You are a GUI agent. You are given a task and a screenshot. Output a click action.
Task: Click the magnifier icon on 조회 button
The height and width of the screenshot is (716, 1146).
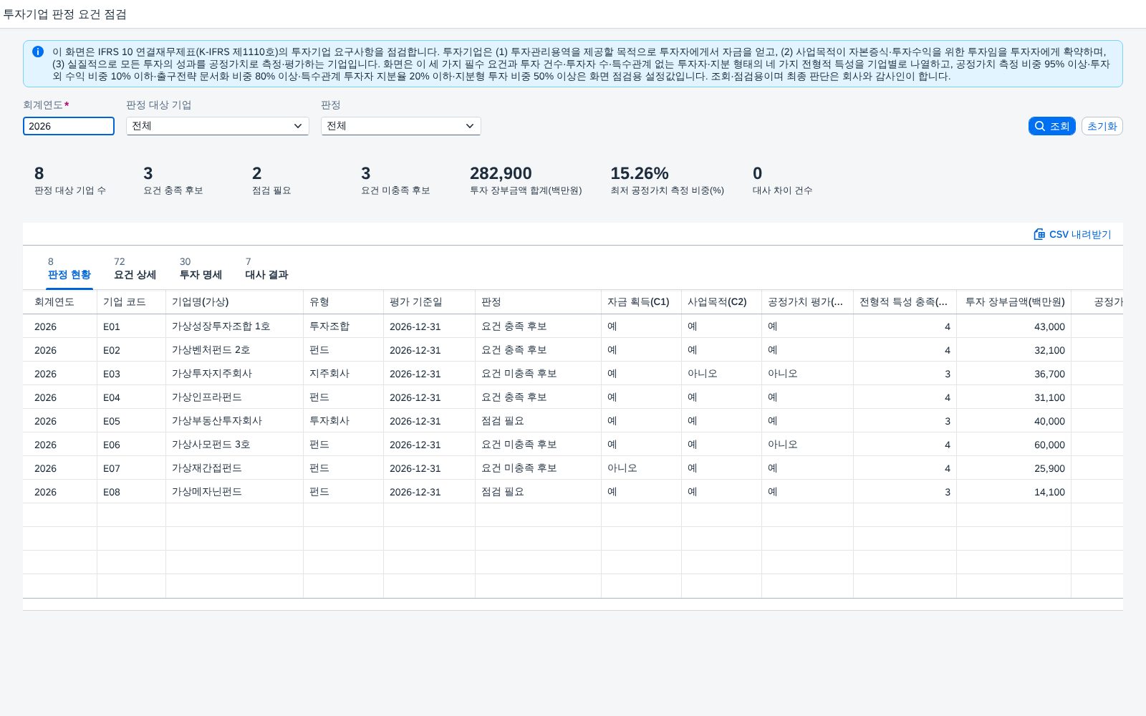pyautogui.click(x=1040, y=126)
